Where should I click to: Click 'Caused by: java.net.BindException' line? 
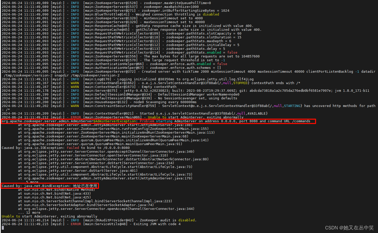[49, 186]
